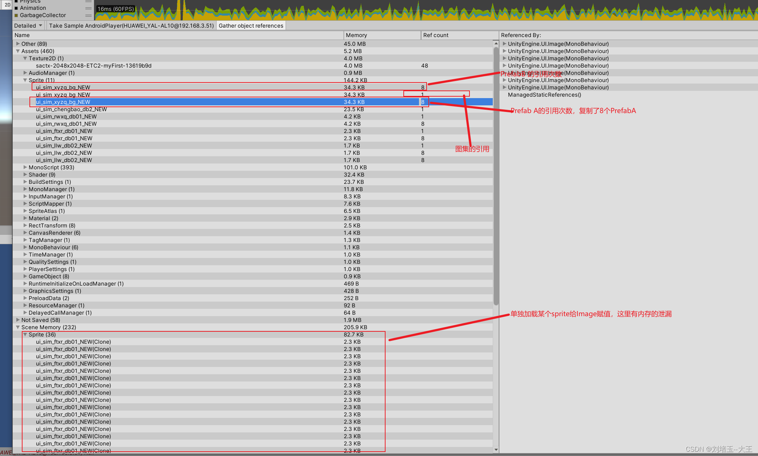The height and width of the screenshot is (456, 758).
Task: Sort by the Name column header
Action: pos(178,35)
